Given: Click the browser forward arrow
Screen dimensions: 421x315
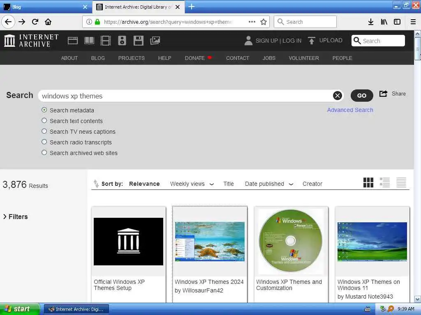Looking at the screenshot, I should 22,22.
